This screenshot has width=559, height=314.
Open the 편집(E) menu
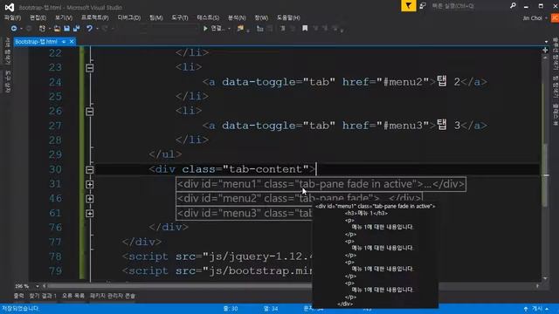point(38,17)
